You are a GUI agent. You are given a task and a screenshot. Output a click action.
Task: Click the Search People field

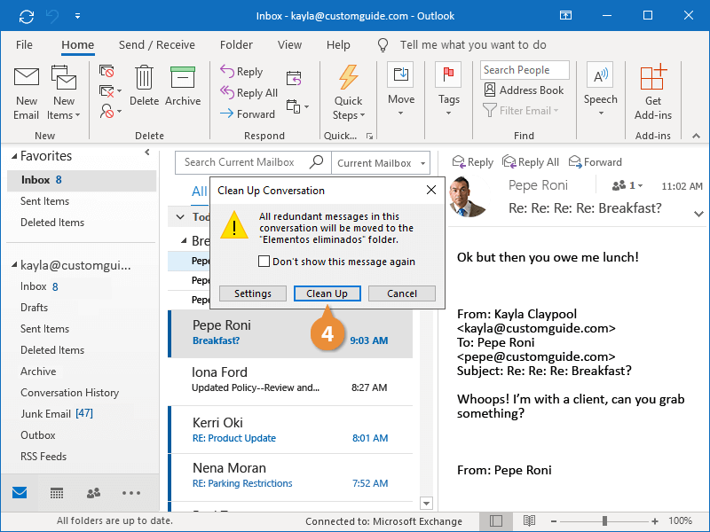point(525,70)
